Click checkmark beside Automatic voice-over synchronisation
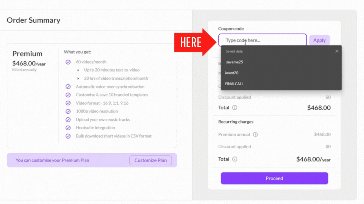Viewport: 364px width, 204px height. [x=68, y=87]
